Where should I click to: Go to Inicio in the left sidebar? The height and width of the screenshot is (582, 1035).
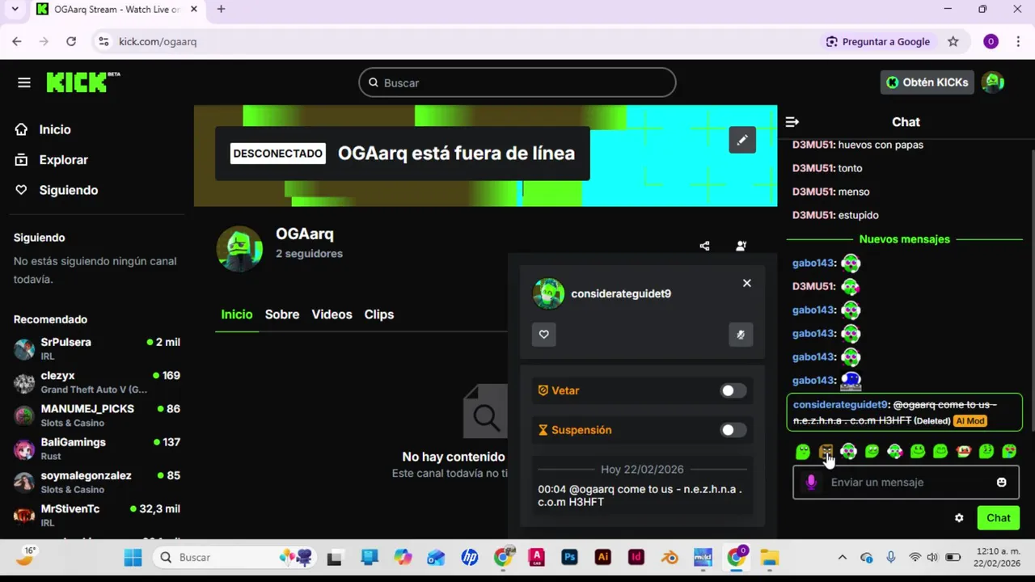pyautogui.click(x=44, y=129)
